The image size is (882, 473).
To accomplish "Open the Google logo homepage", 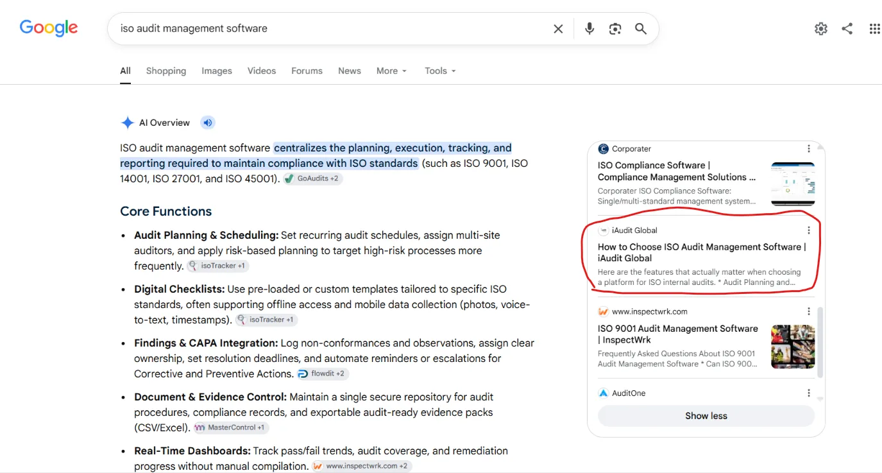I will click(49, 28).
